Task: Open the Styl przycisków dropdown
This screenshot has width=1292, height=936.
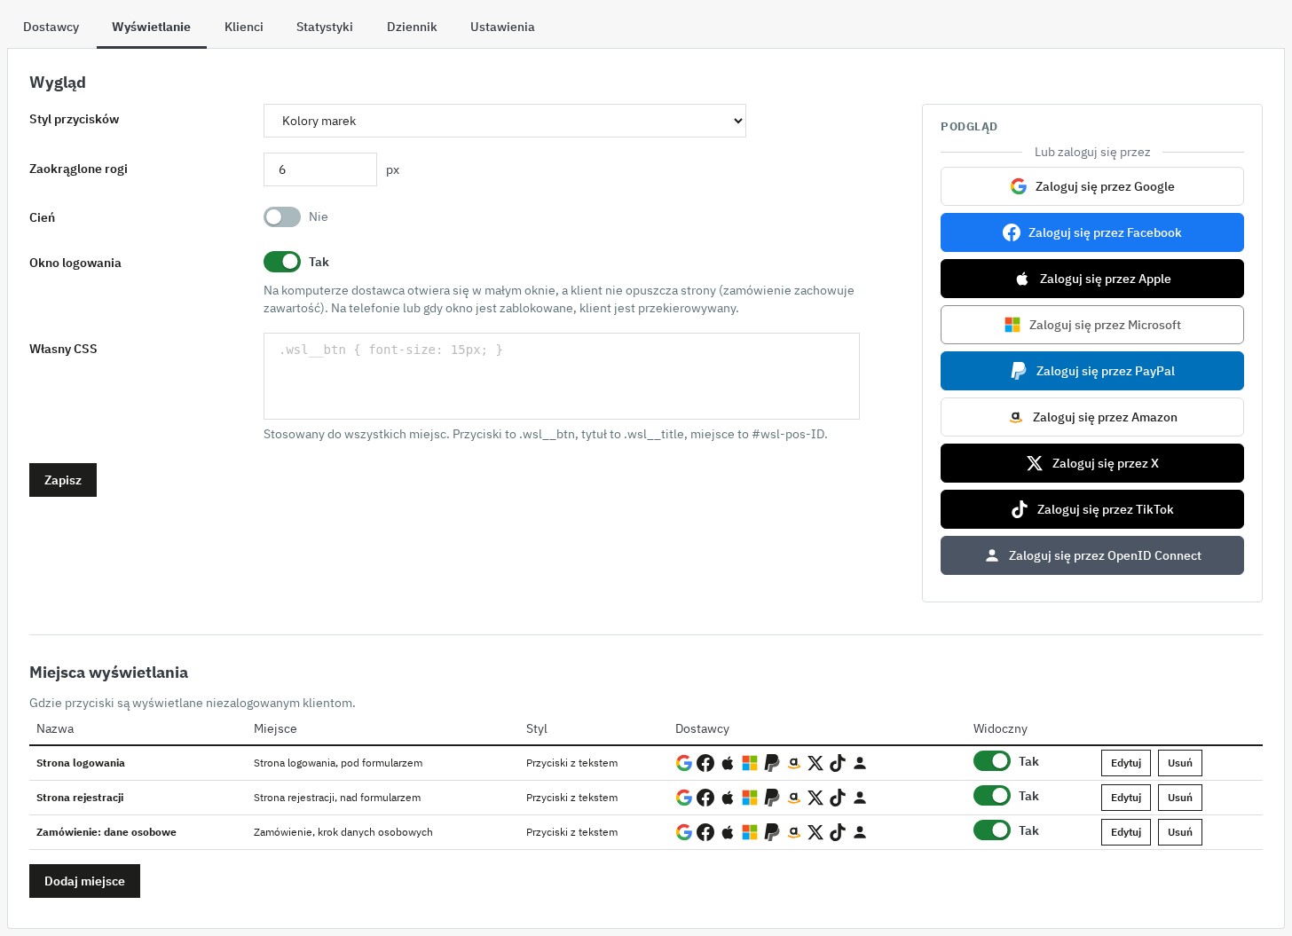Action: [x=505, y=121]
